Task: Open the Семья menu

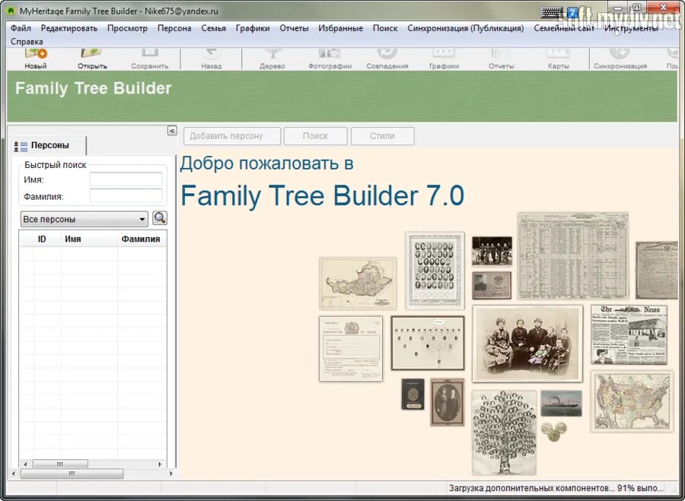Action: (x=214, y=28)
